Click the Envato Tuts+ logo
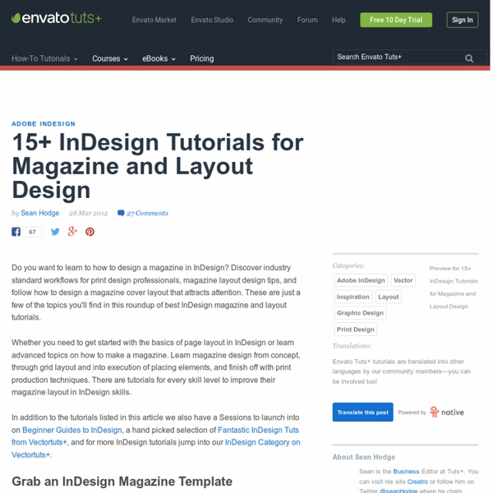The image size is (493, 493). pos(56,18)
